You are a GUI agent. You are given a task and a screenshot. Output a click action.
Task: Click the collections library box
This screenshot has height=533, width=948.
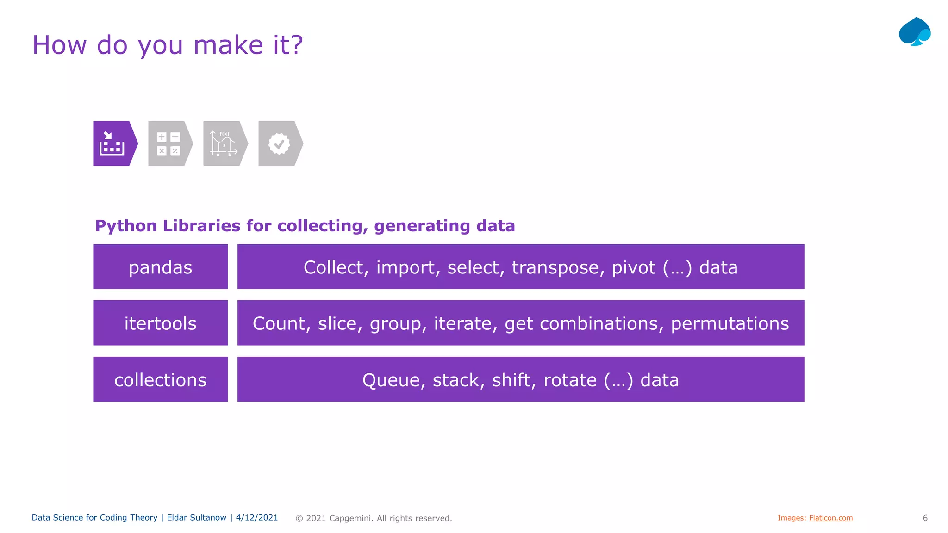click(160, 379)
